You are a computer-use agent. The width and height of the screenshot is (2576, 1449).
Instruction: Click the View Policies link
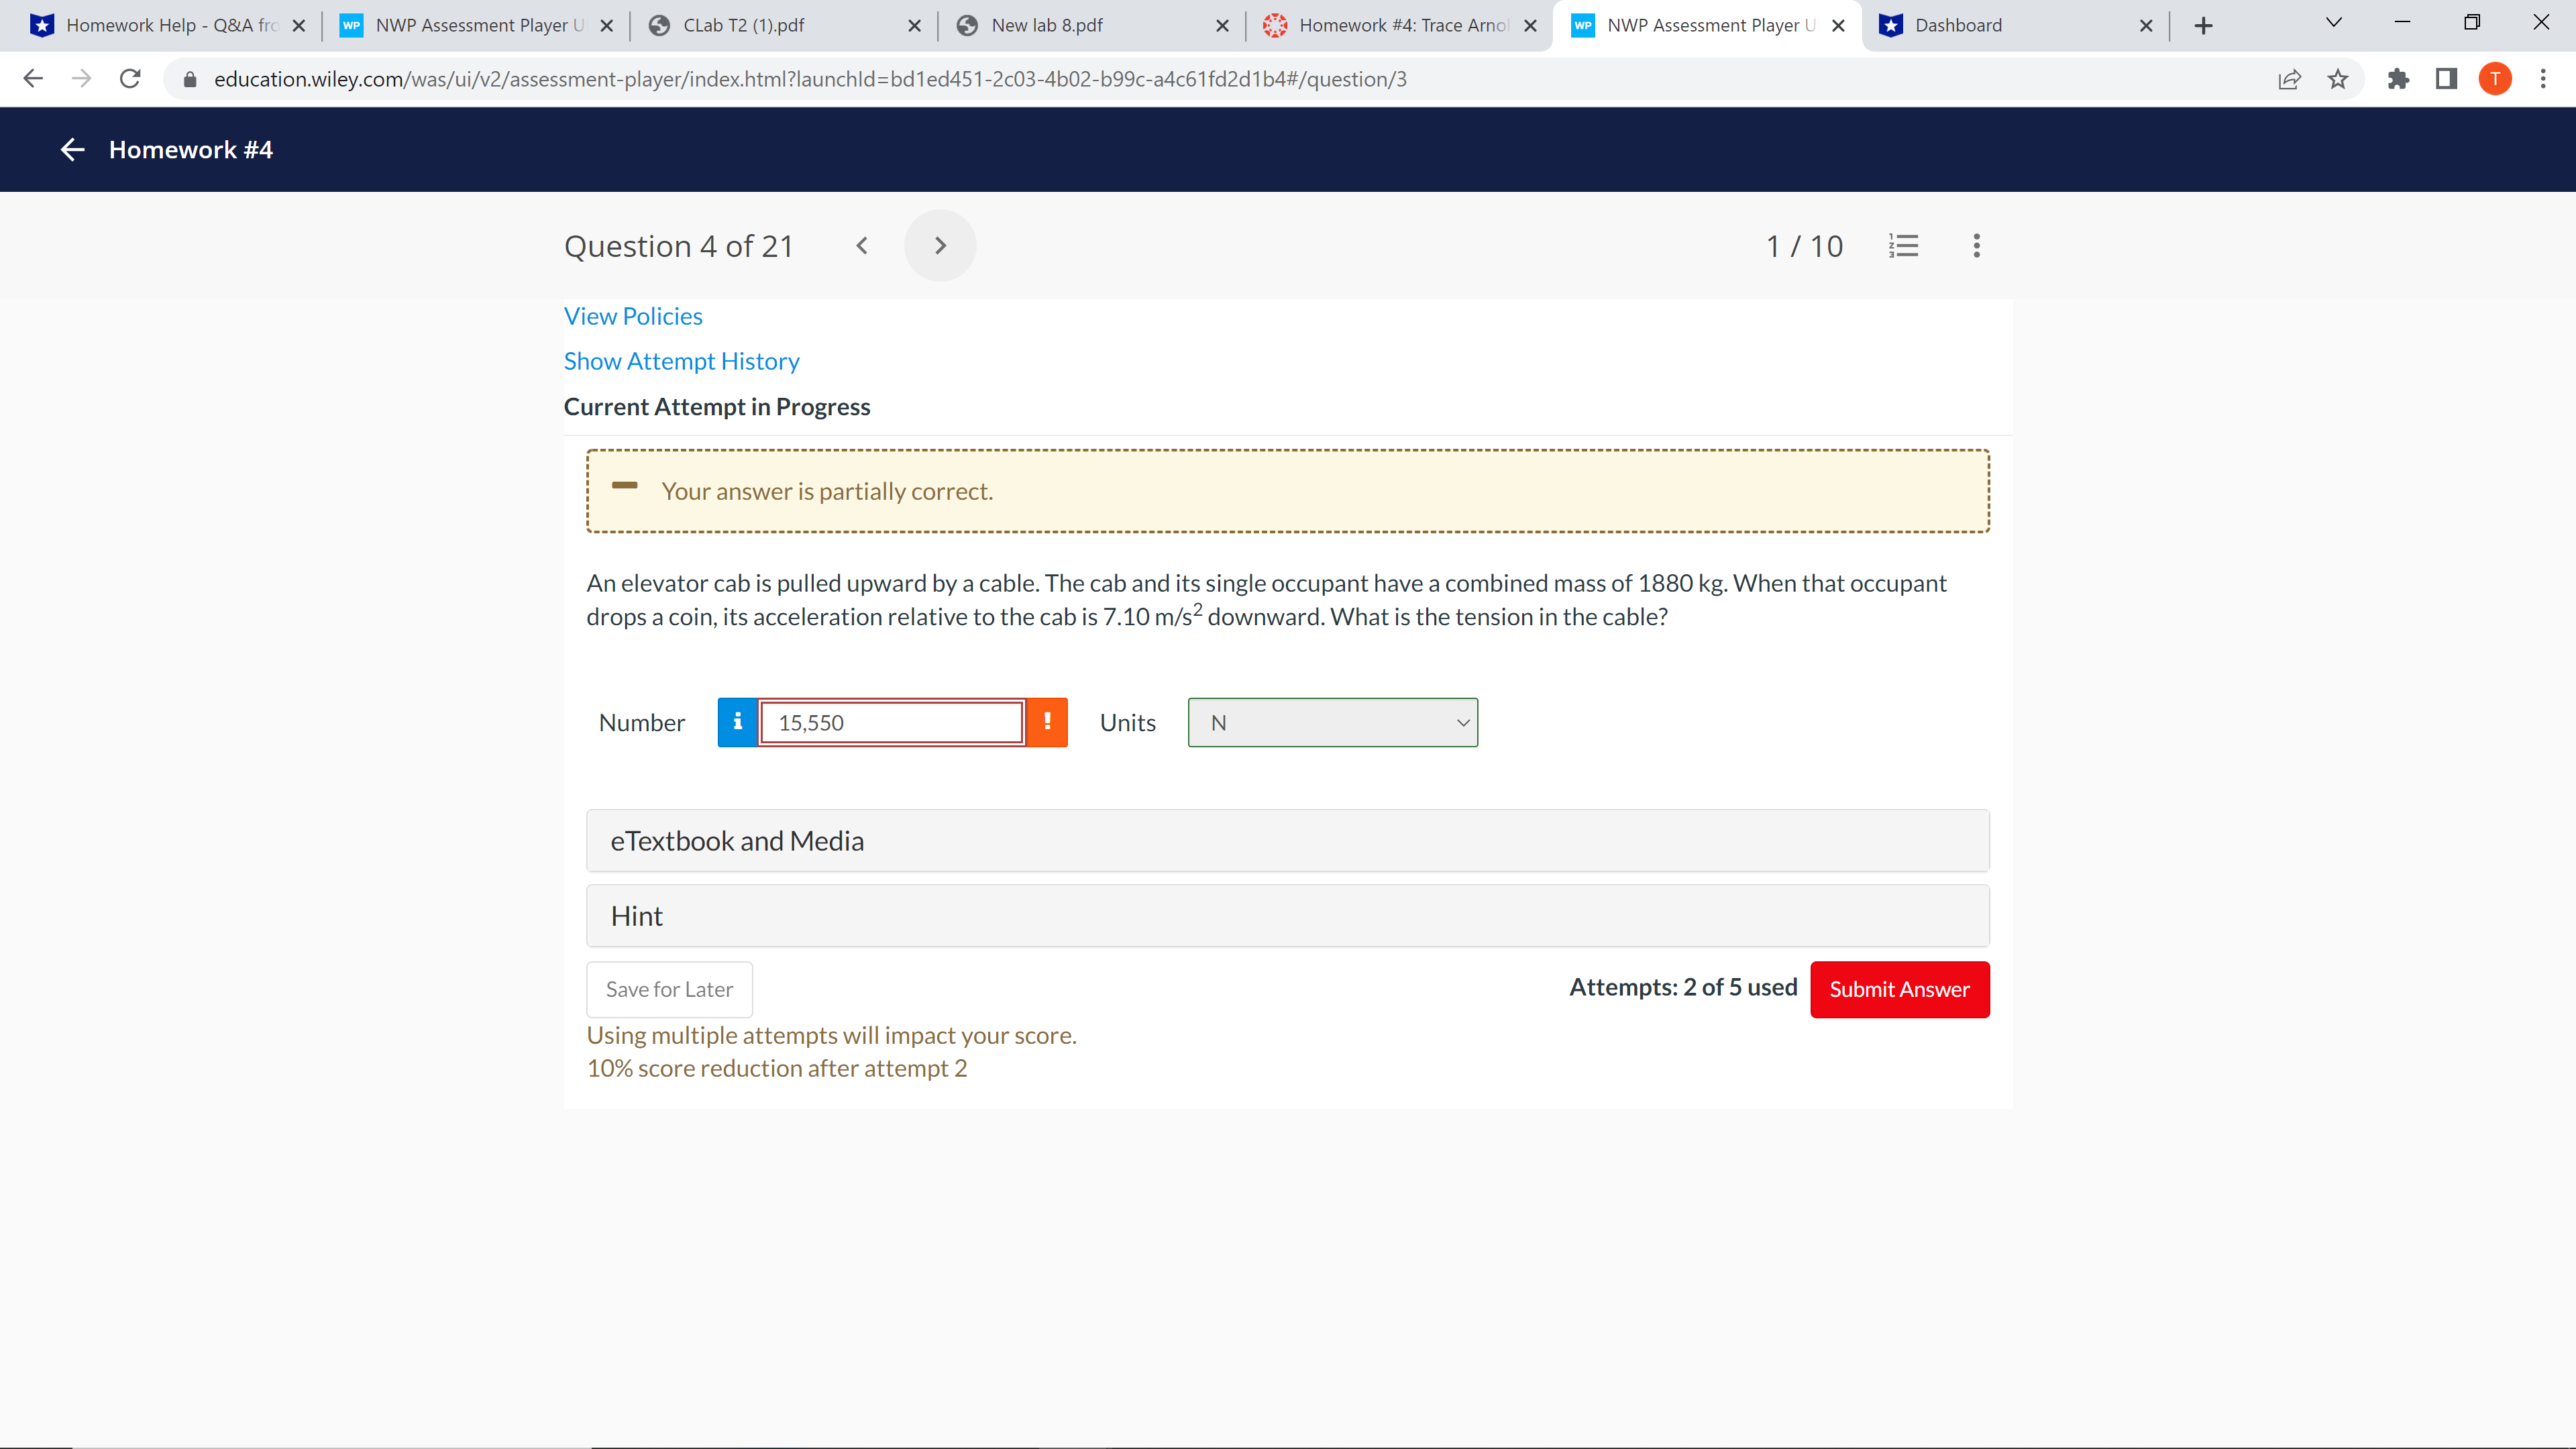pyautogui.click(x=633, y=315)
